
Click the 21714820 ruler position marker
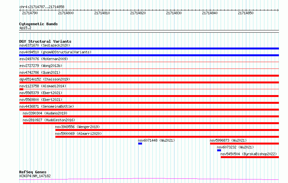138,13
